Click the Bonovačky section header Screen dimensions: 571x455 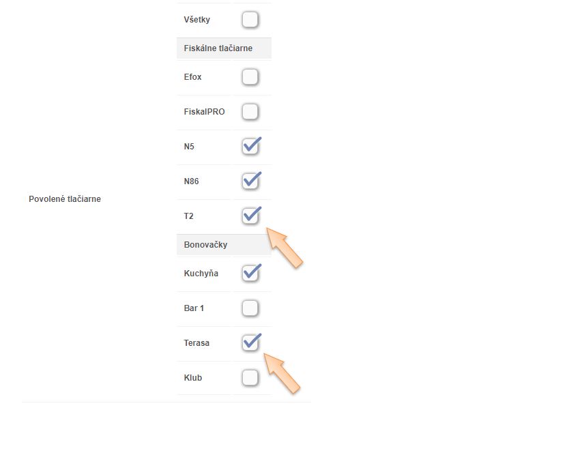(205, 244)
